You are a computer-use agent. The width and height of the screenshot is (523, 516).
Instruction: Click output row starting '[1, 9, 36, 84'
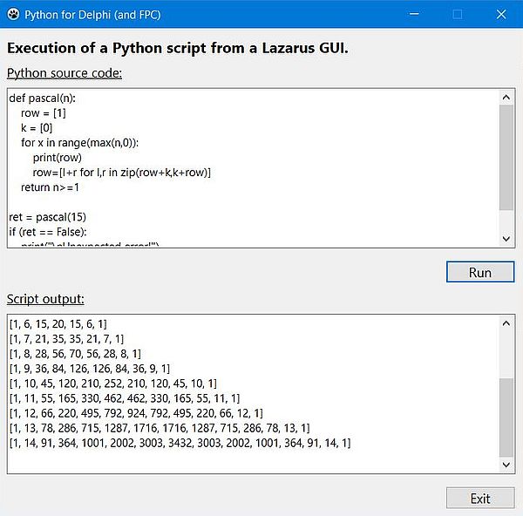pos(90,369)
